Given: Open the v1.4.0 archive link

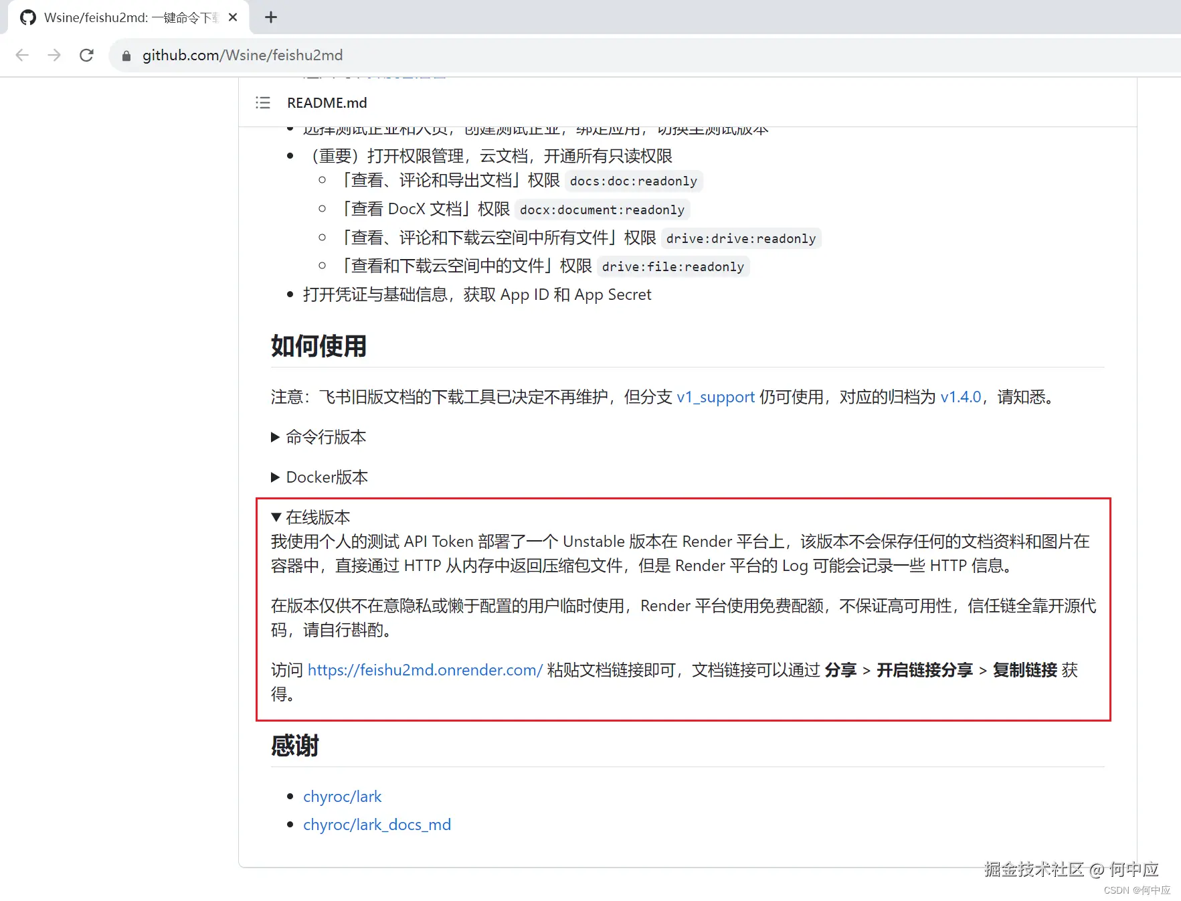Looking at the screenshot, I should (961, 396).
